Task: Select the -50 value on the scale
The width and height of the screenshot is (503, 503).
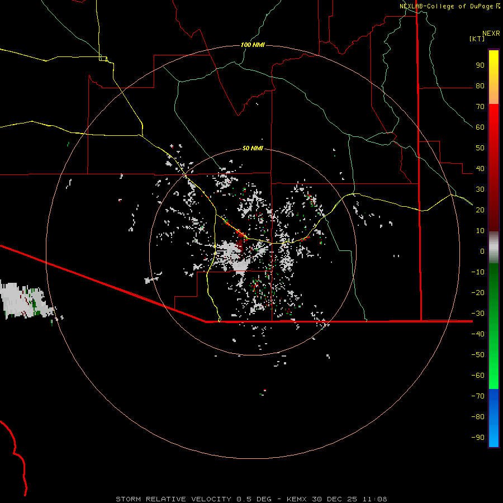Action: pos(478,355)
